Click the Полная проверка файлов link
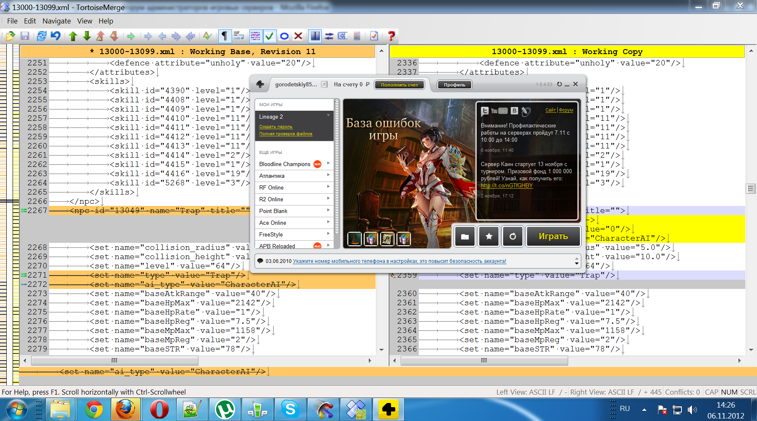The height and width of the screenshot is (421, 757). 286,134
